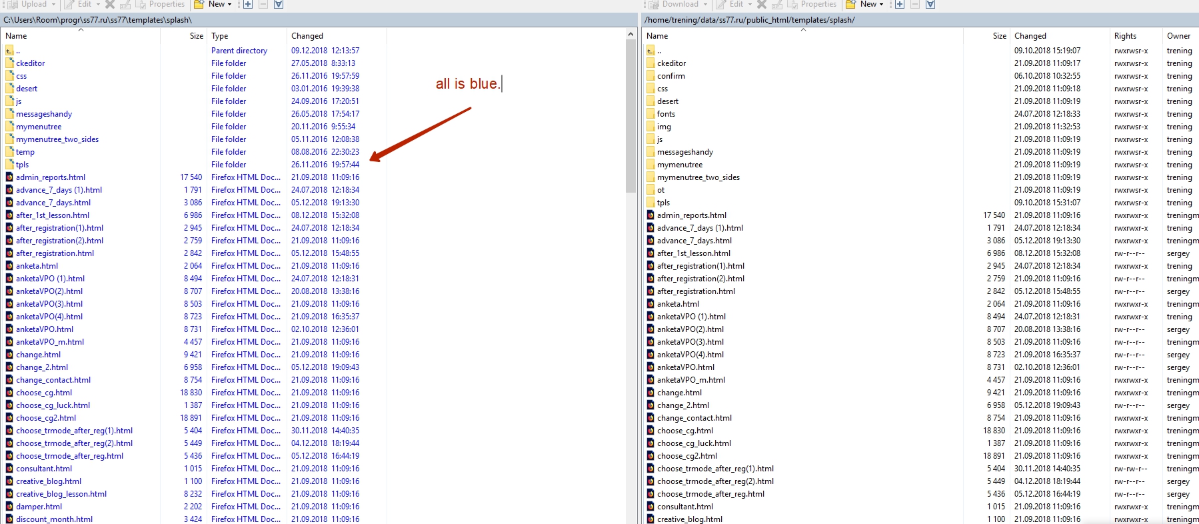Click the parent directory icon in local panel

coord(9,51)
